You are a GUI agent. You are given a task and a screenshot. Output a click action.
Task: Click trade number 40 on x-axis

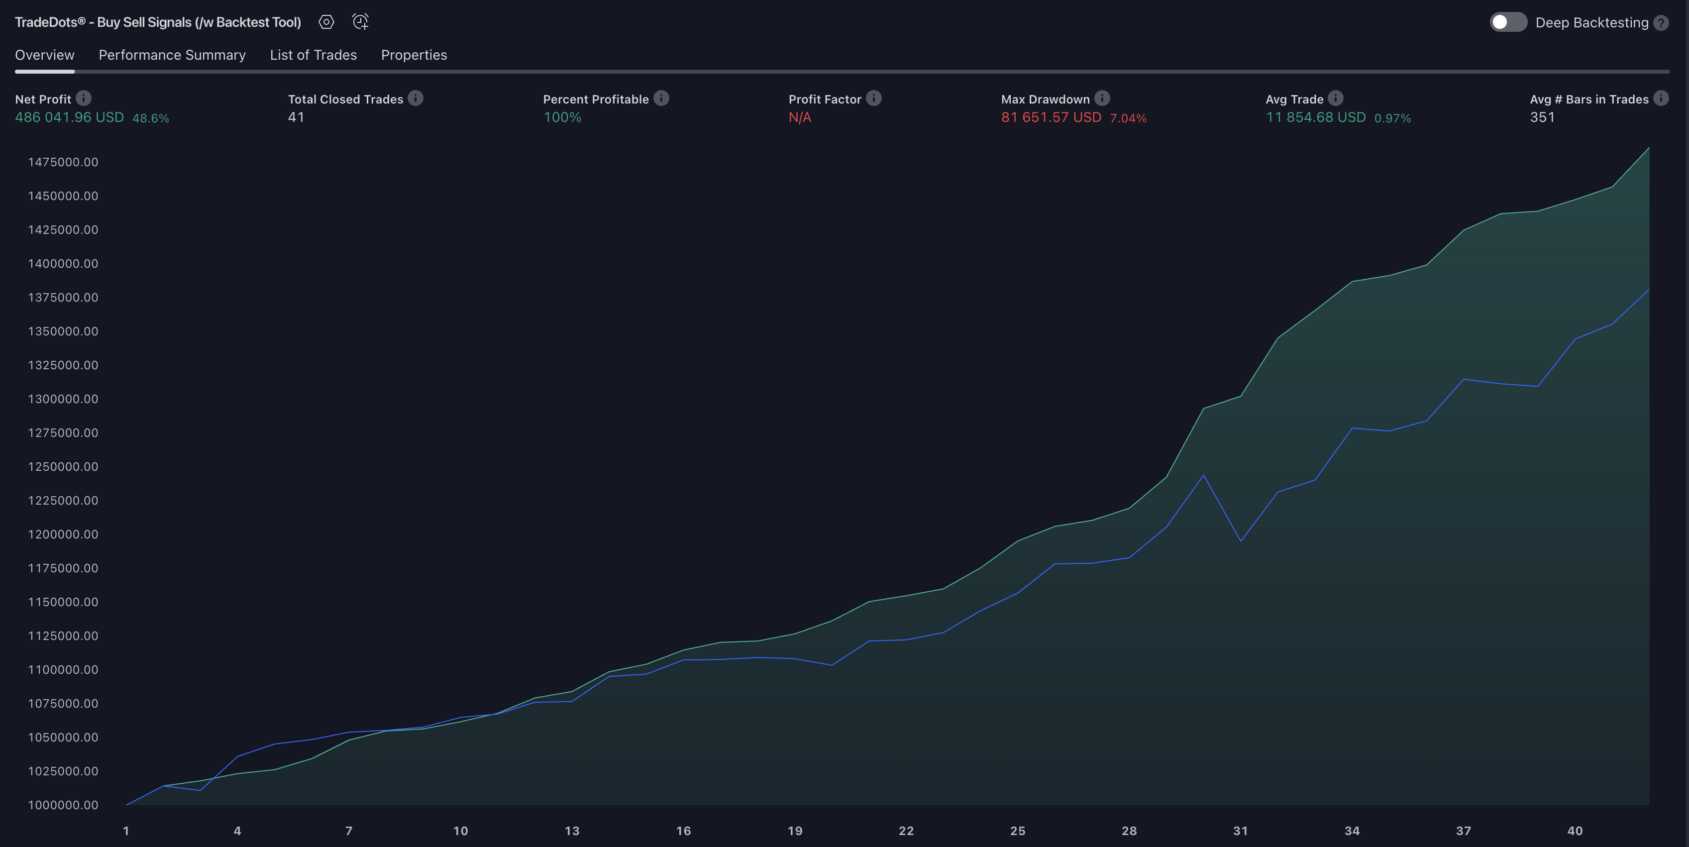click(1575, 831)
